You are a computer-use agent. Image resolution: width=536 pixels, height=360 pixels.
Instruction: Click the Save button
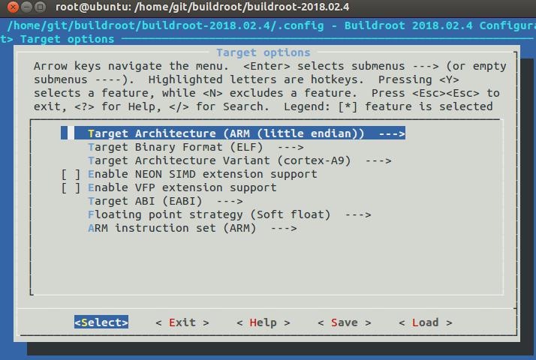click(x=345, y=322)
